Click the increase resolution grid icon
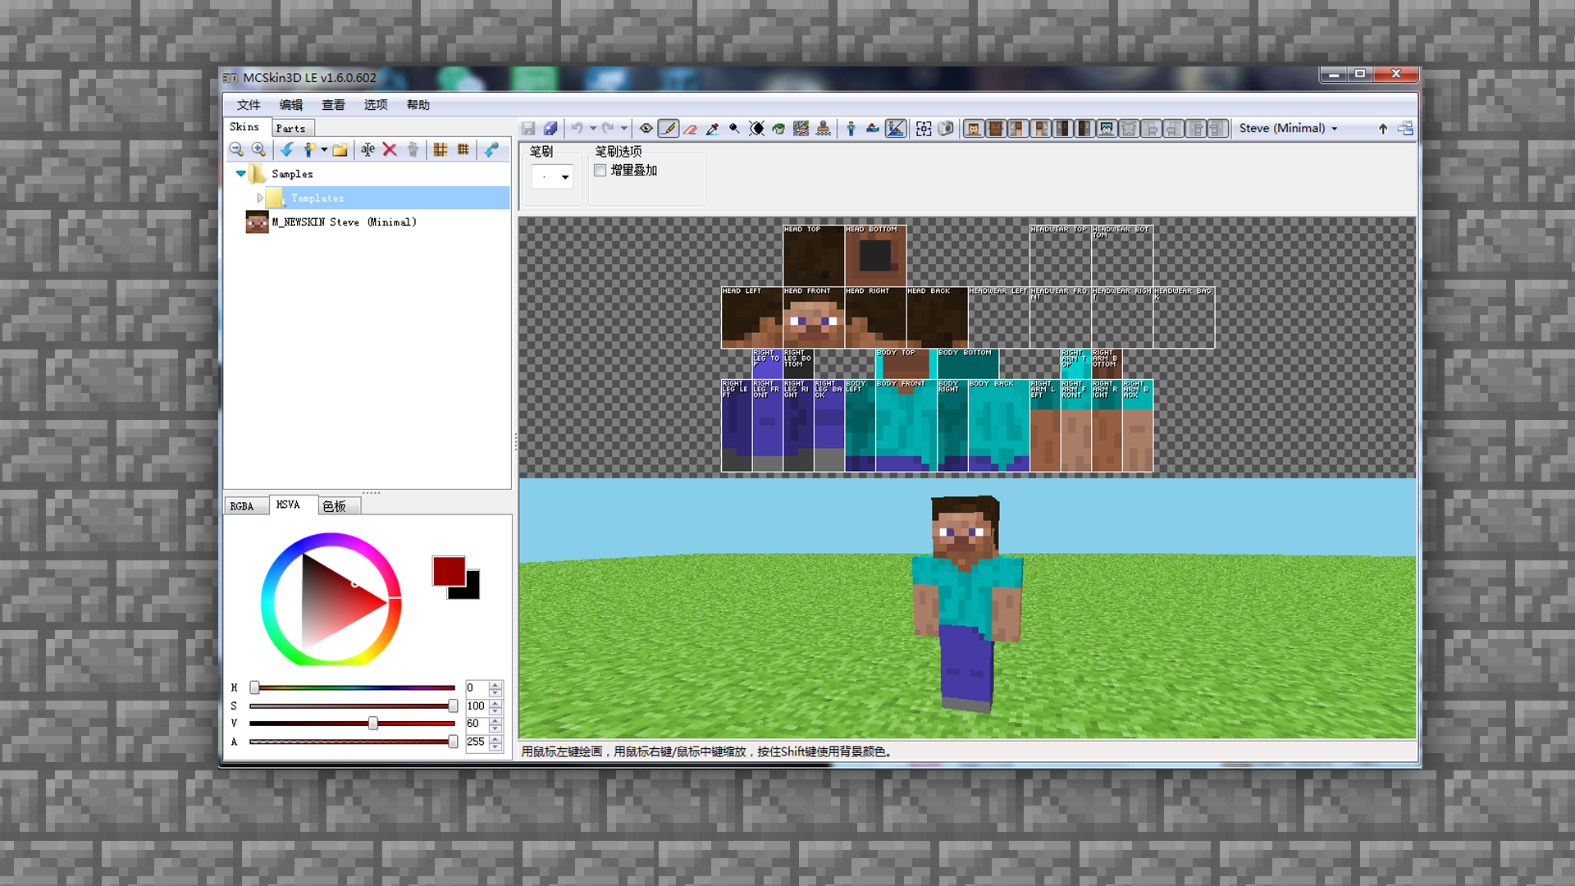Image resolution: width=1575 pixels, height=886 pixels. point(463,149)
